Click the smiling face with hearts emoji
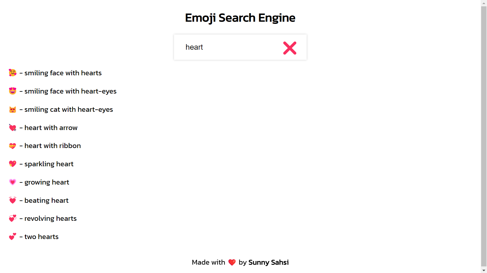487x273 pixels. click(12, 73)
